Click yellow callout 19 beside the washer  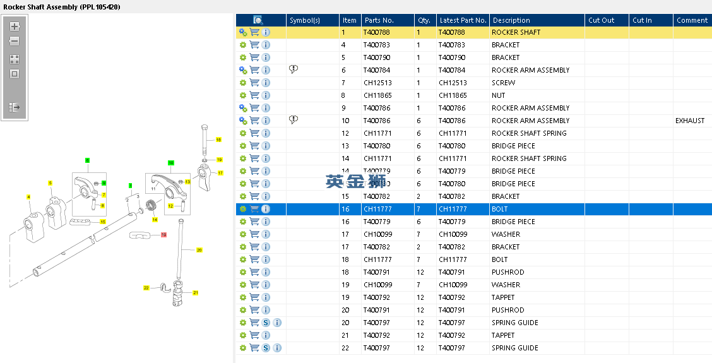[x=219, y=160]
